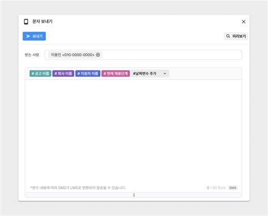Click the phone icon beside 문자 보내기

[x=26, y=21]
